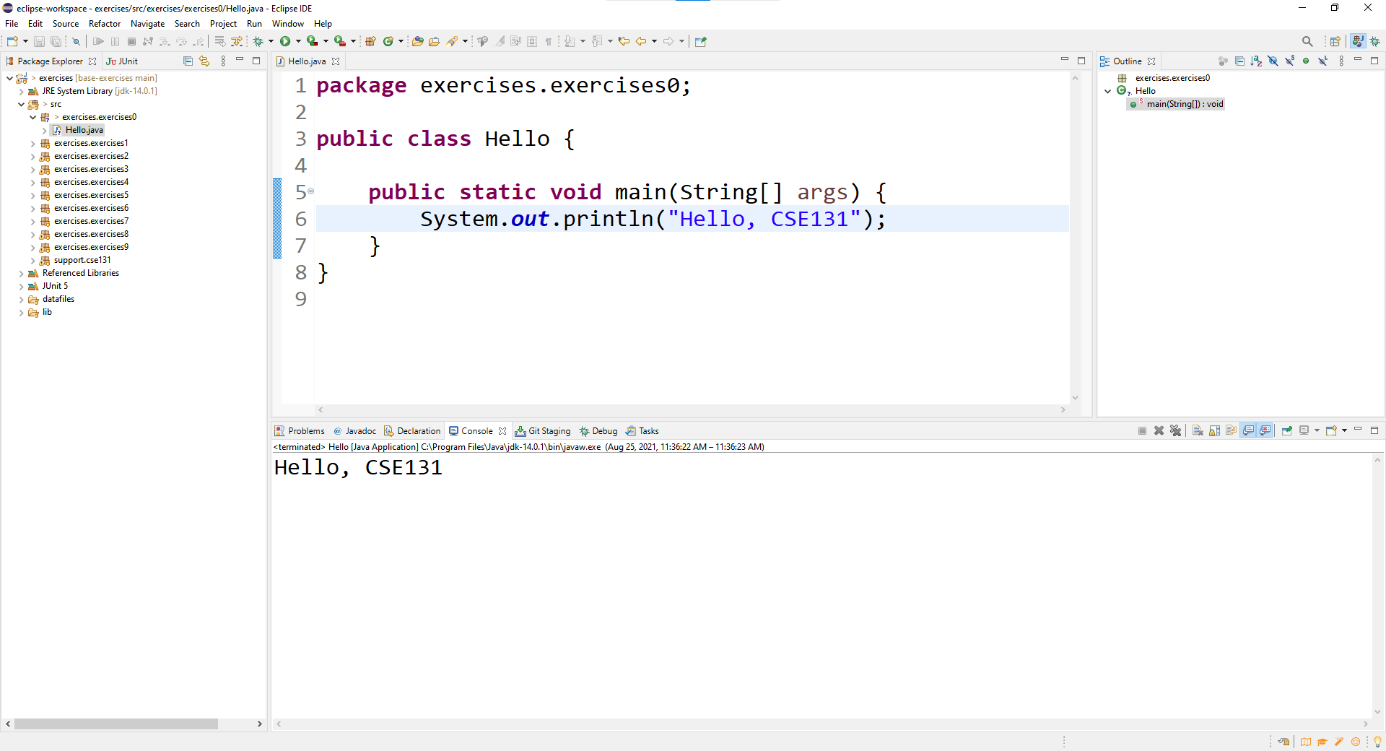Click the Open Perspective icon

click(1335, 41)
